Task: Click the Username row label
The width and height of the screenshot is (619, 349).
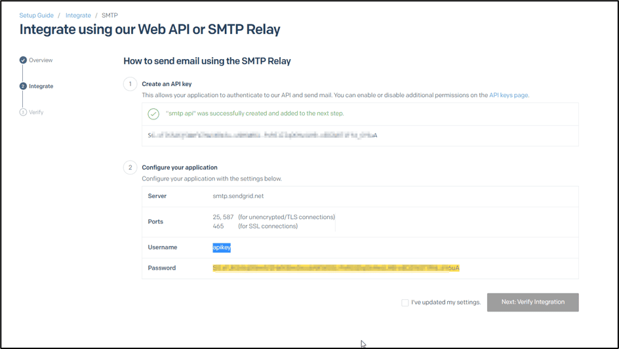Action: 163,247
